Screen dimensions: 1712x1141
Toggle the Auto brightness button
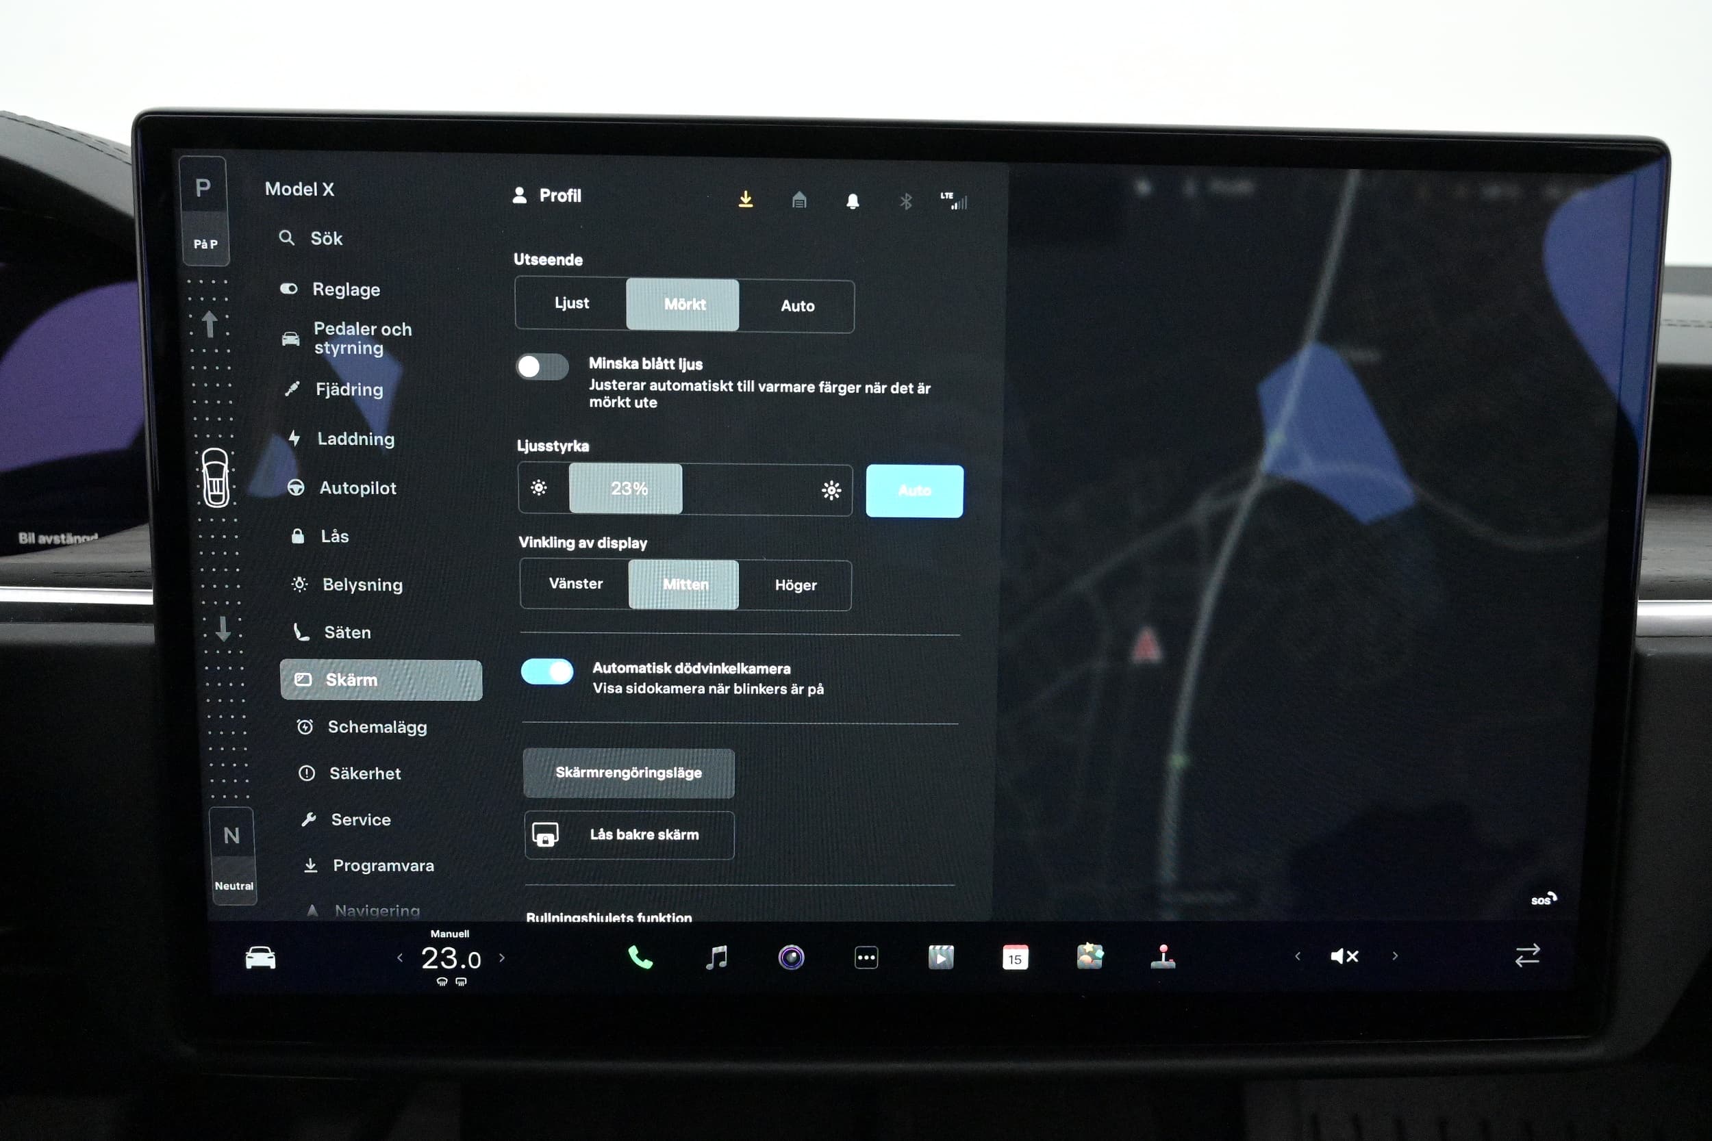[914, 491]
